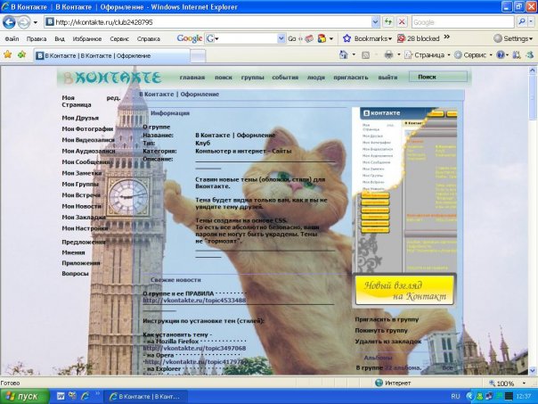
Task: Click the Google Toolbar logo
Action: tap(189, 38)
